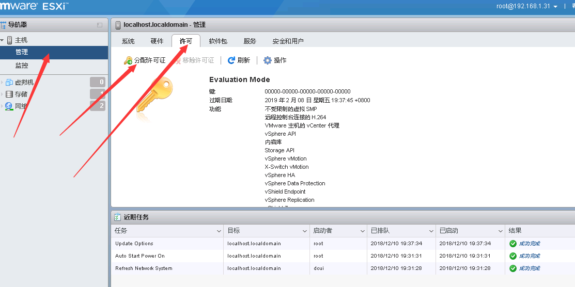Select 管理 under Host in navigator

point(54,53)
